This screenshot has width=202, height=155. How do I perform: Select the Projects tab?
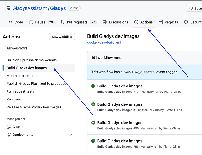(168, 22)
